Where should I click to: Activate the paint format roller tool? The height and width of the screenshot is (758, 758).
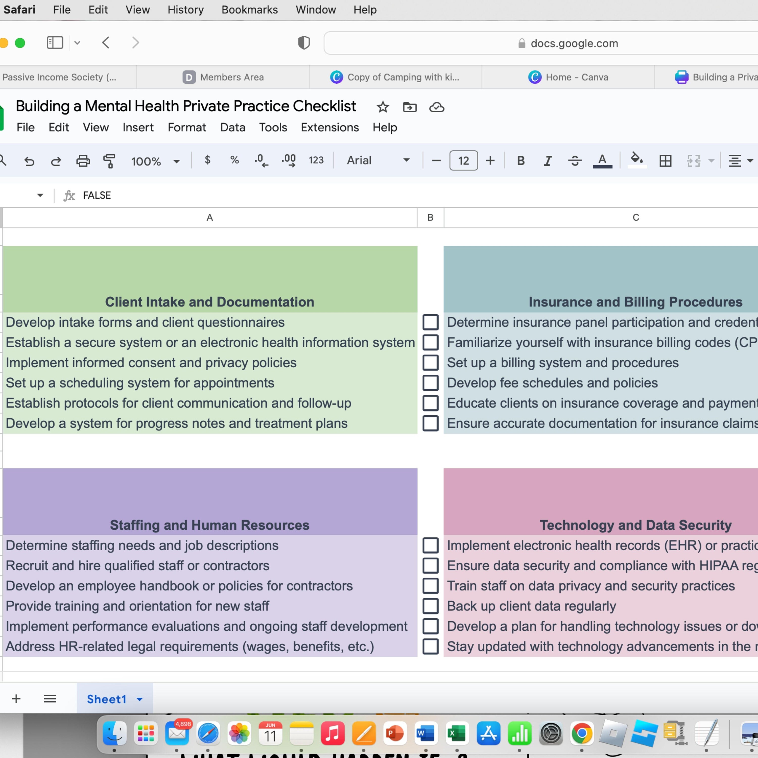109,161
